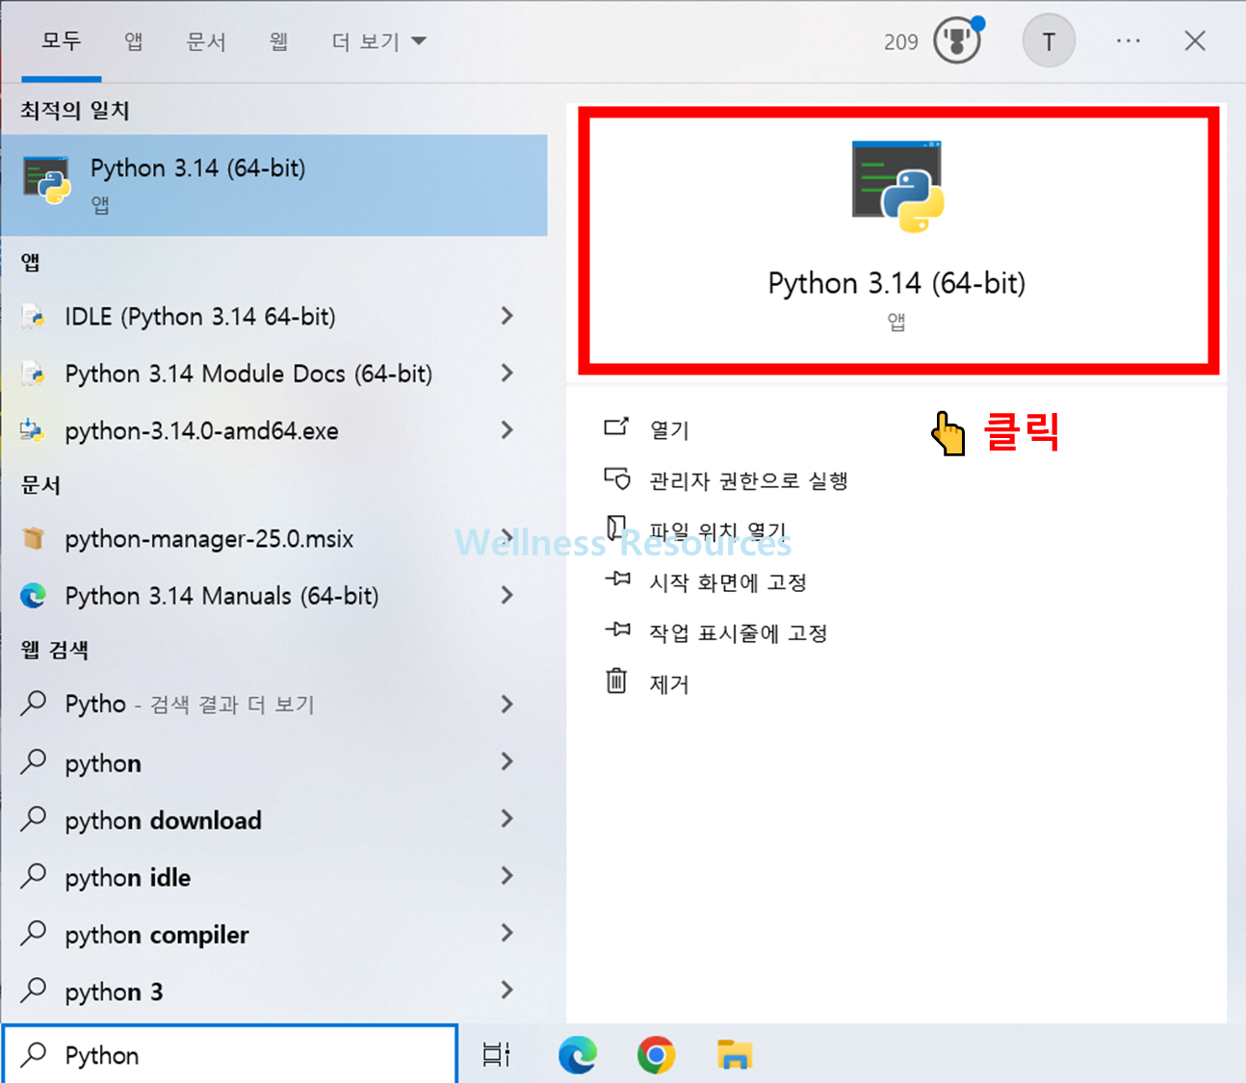Click magnifier icon next to 'python 3'
1246x1083 pixels.
point(34,991)
